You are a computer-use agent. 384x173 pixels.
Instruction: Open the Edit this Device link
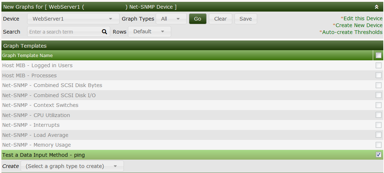coord(362,18)
